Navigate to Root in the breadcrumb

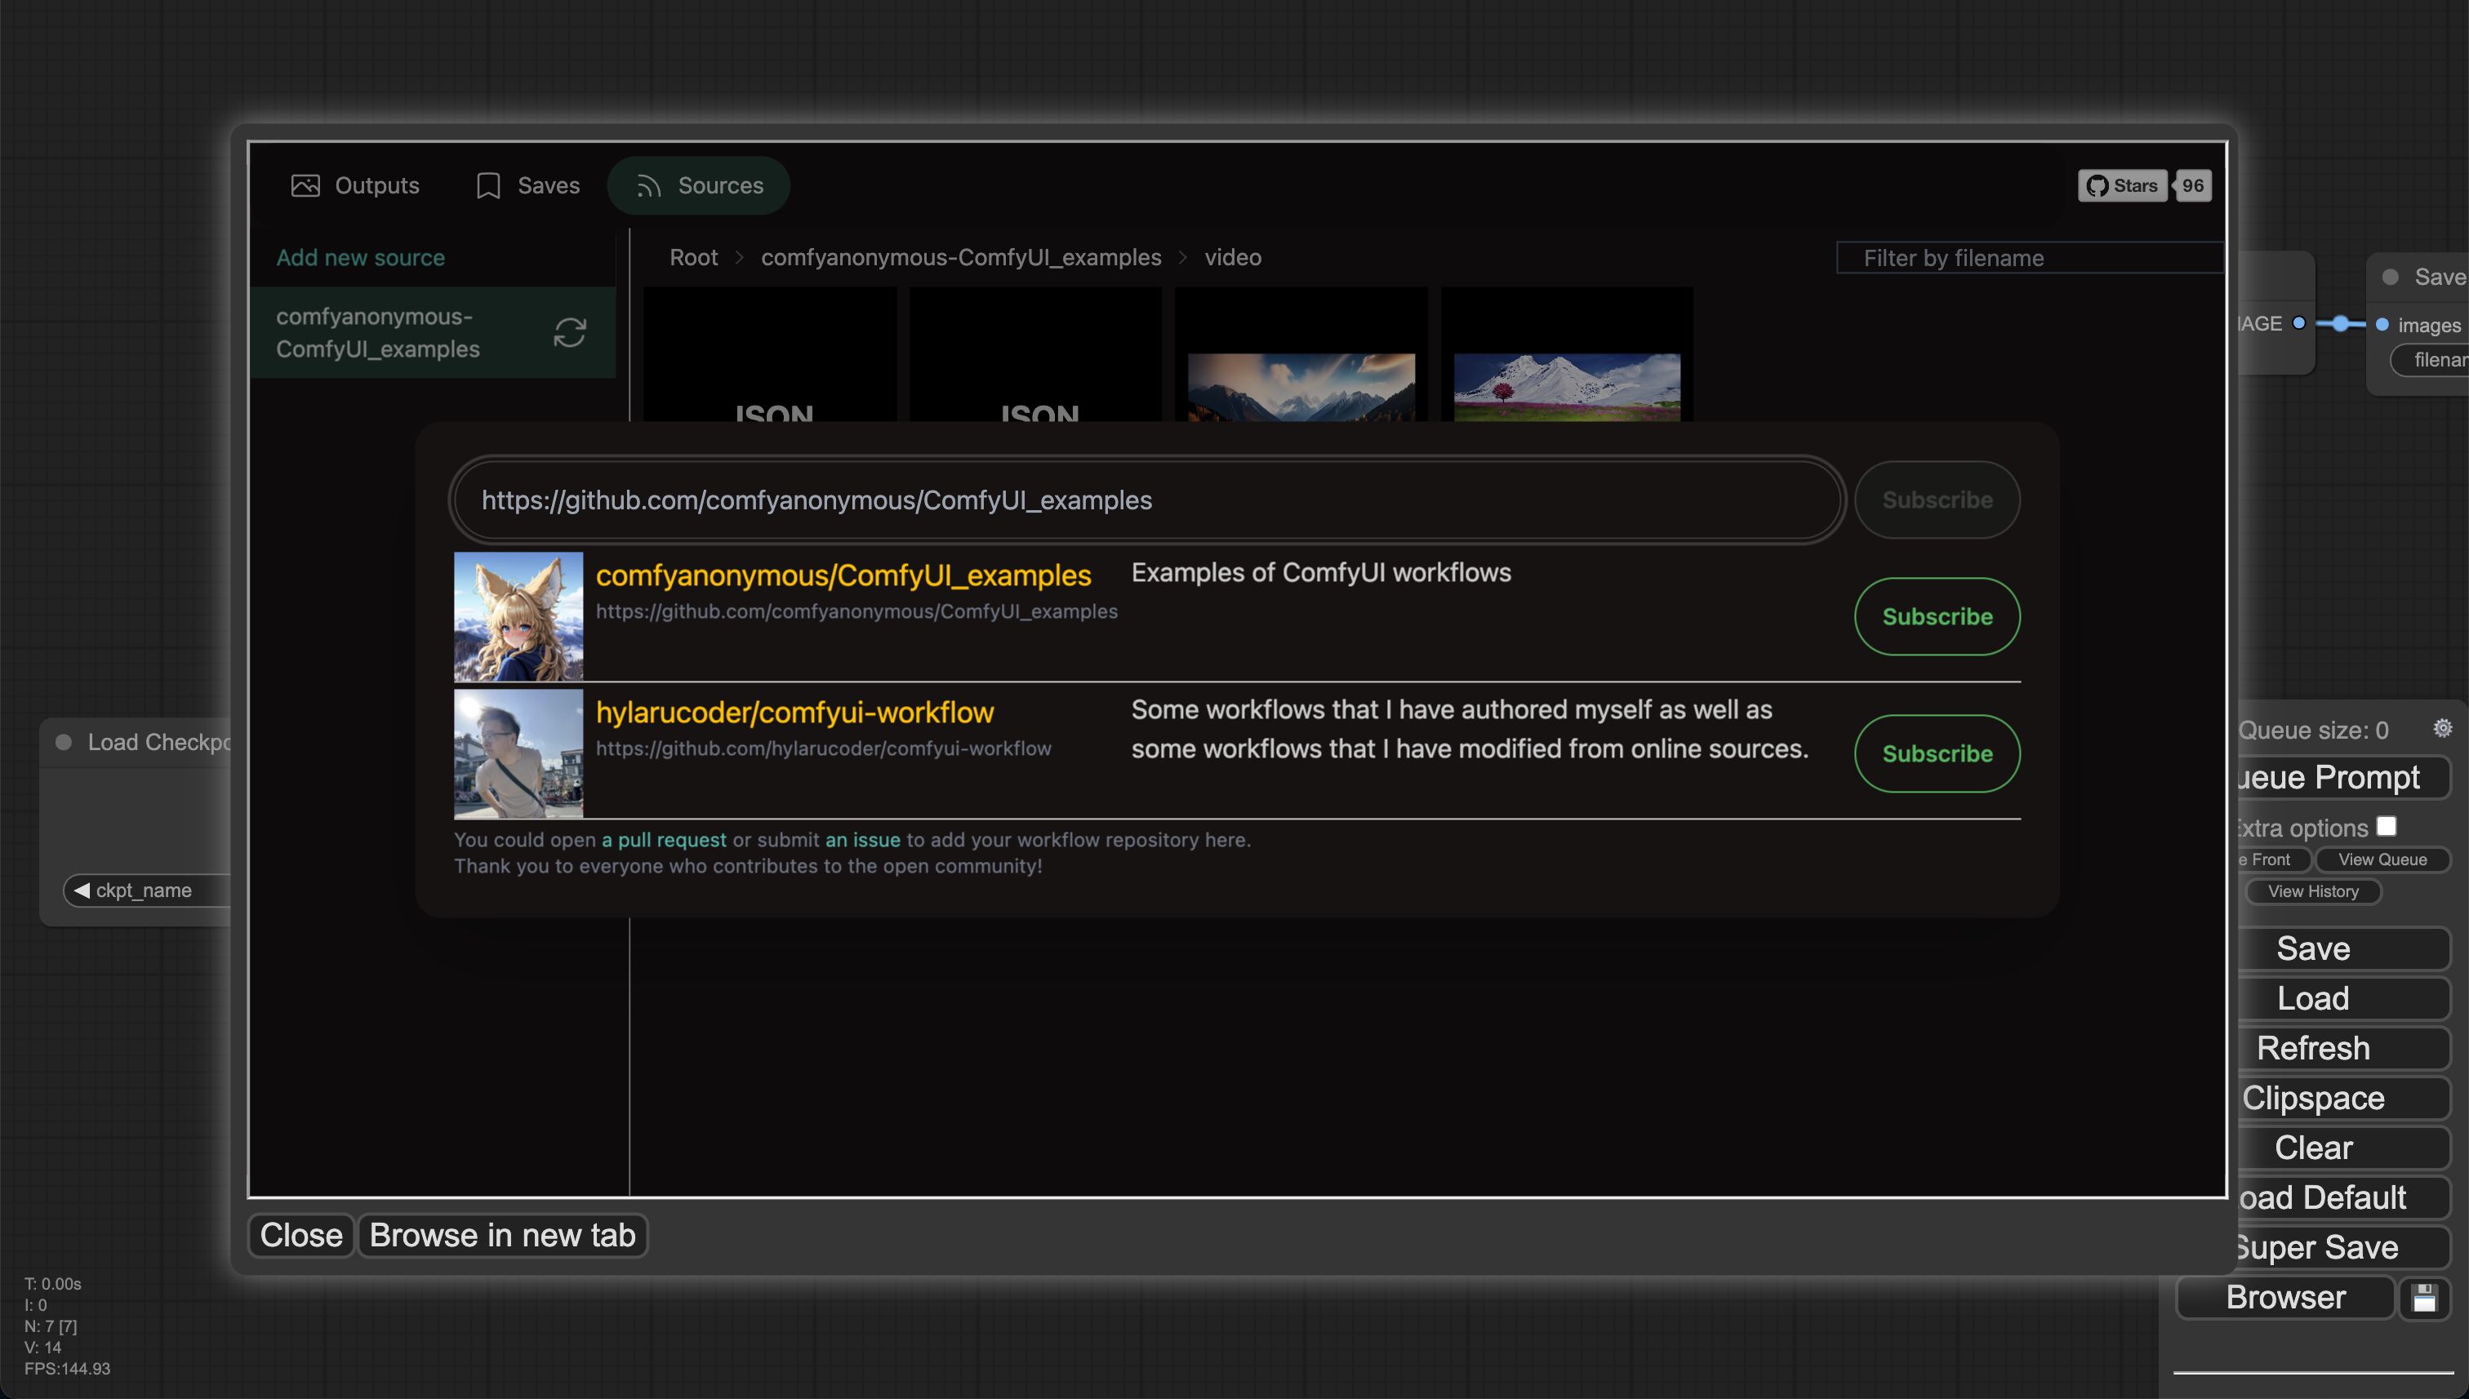pyautogui.click(x=693, y=257)
